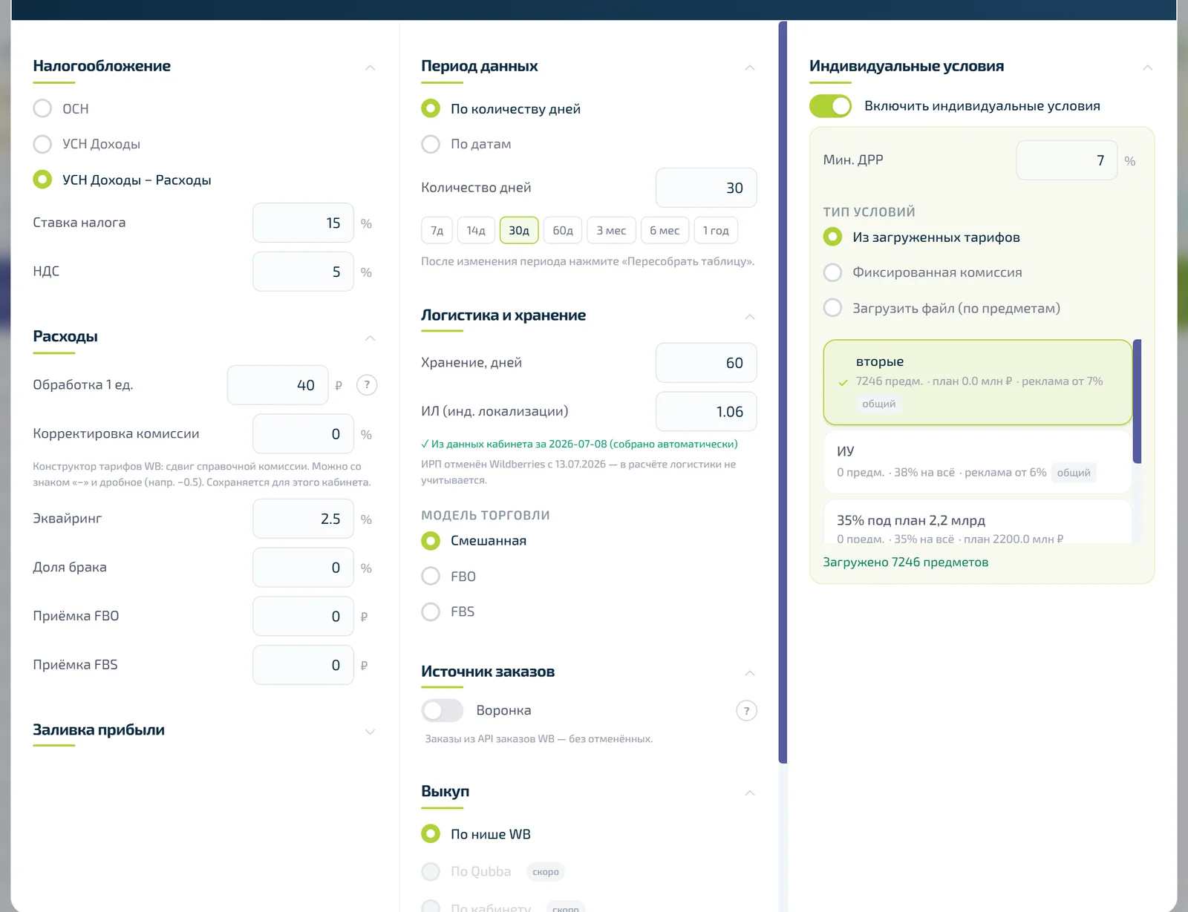Collapse the Налогообложение section

tap(370, 68)
